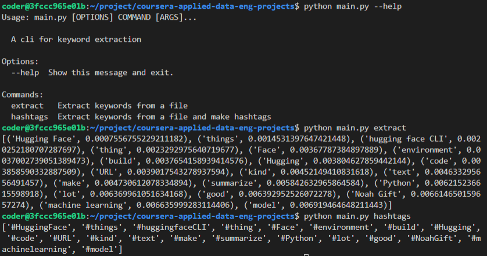Click 'kind' keyword in extract output

[257, 172]
